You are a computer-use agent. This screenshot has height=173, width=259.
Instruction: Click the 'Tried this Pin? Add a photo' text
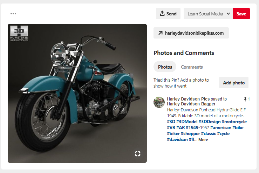[x=181, y=83]
